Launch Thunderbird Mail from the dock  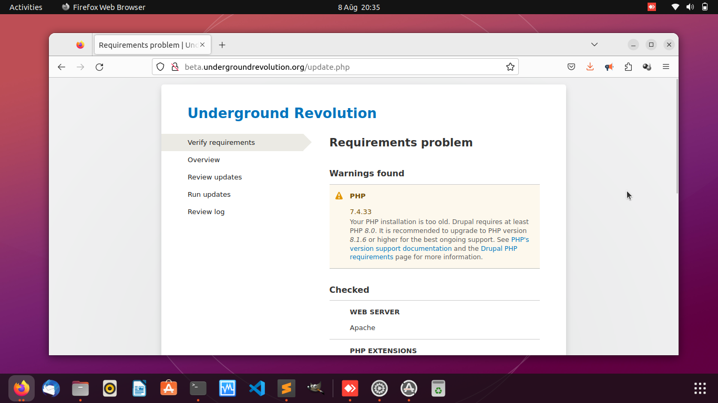(51, 388)
